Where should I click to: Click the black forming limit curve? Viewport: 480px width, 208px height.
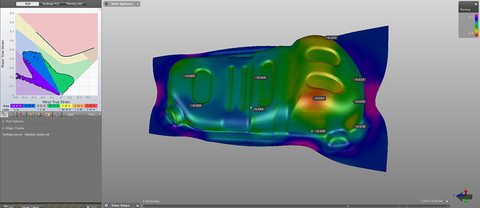[64, 56]
